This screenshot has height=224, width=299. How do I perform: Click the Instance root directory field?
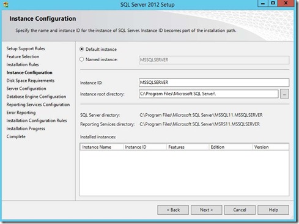[209, 94]
